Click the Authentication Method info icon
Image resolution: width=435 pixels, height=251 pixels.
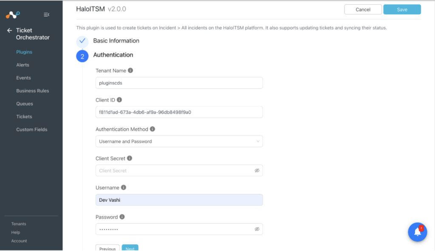tap(153, 129)
